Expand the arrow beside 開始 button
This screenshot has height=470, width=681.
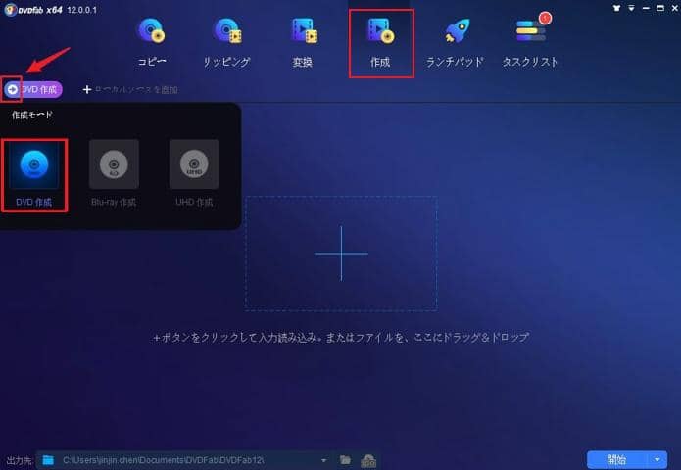tap(657, 459)
